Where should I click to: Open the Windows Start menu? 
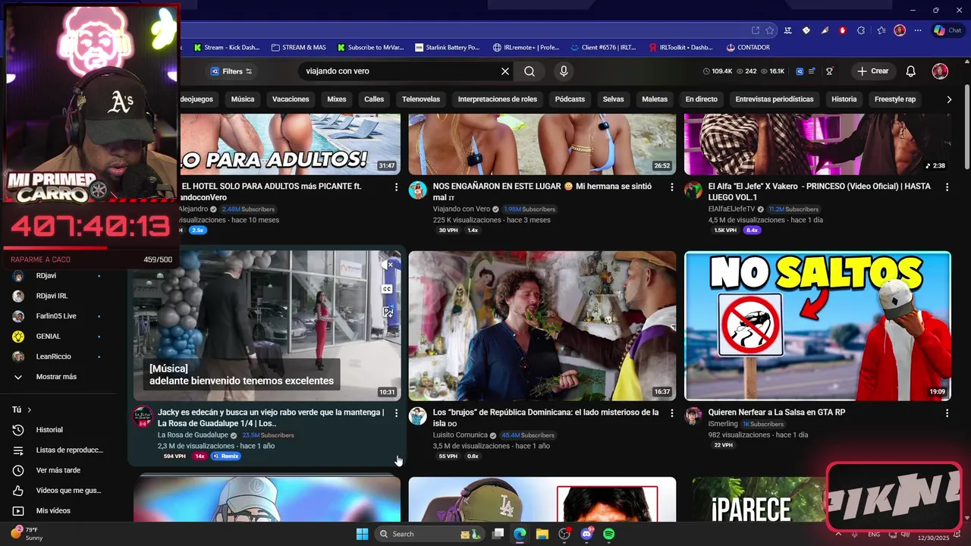point(362,534)
